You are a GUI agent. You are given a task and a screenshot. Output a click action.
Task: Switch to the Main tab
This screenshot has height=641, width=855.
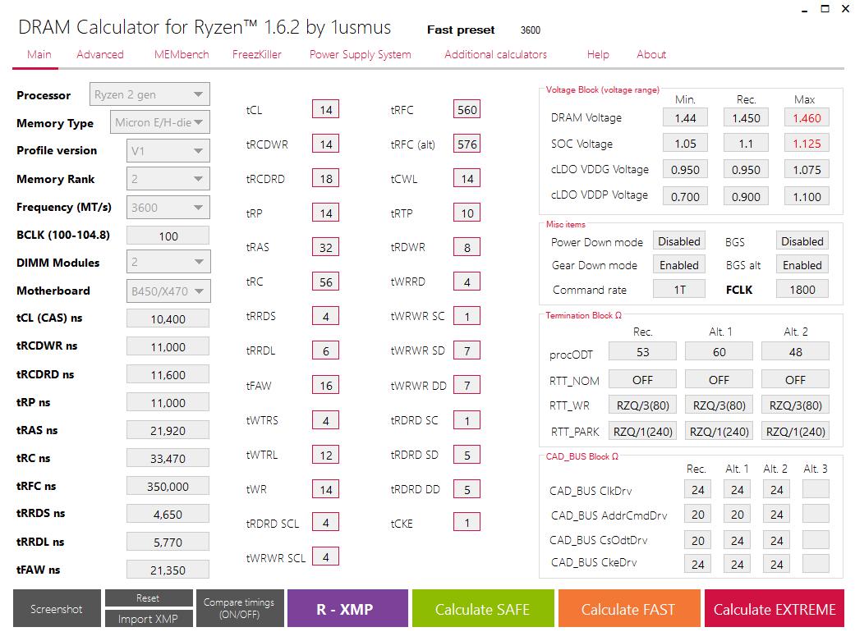click(39, 54)
